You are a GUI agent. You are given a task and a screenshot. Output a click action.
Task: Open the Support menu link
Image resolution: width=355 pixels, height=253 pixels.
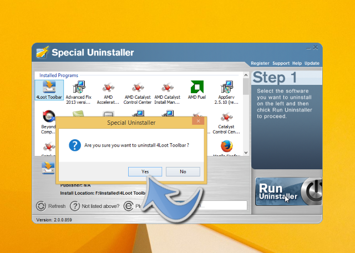(281, 63)
